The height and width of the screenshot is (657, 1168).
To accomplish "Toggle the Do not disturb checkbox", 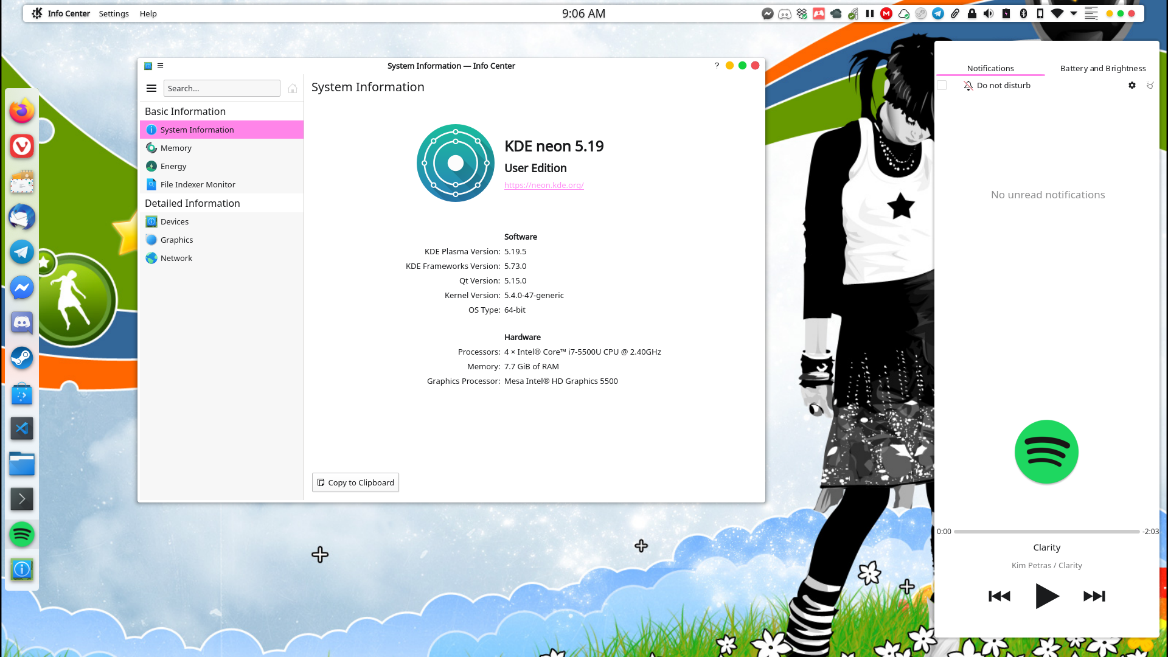I will [x=942, y=86].
